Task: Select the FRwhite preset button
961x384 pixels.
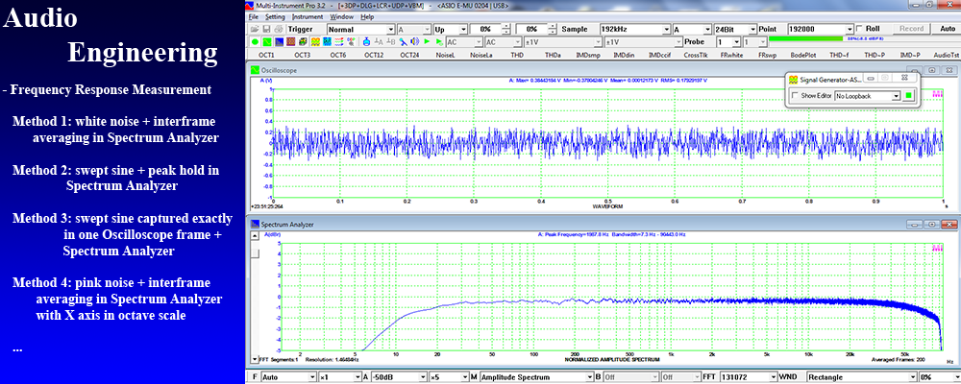Action: point(731,55)
